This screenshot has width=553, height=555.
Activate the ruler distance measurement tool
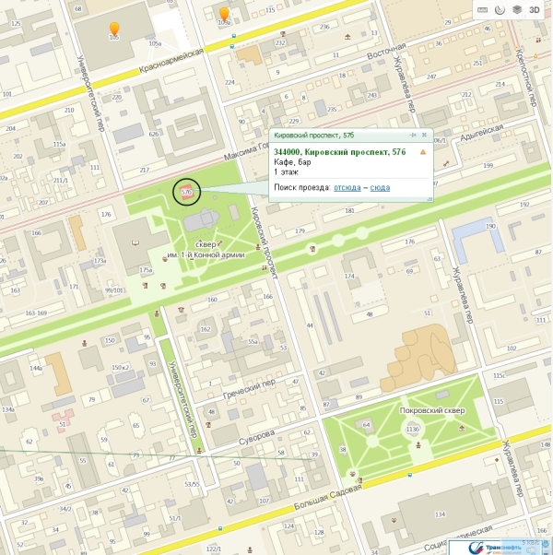point(482,10)
